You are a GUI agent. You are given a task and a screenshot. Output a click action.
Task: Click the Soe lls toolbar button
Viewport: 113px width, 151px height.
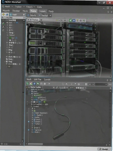[x=32, y=15]
